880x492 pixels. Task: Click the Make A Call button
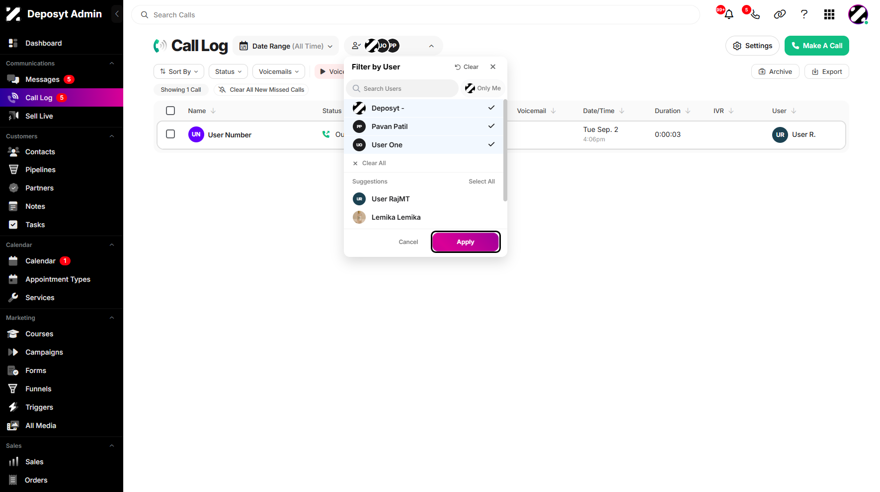817,46
